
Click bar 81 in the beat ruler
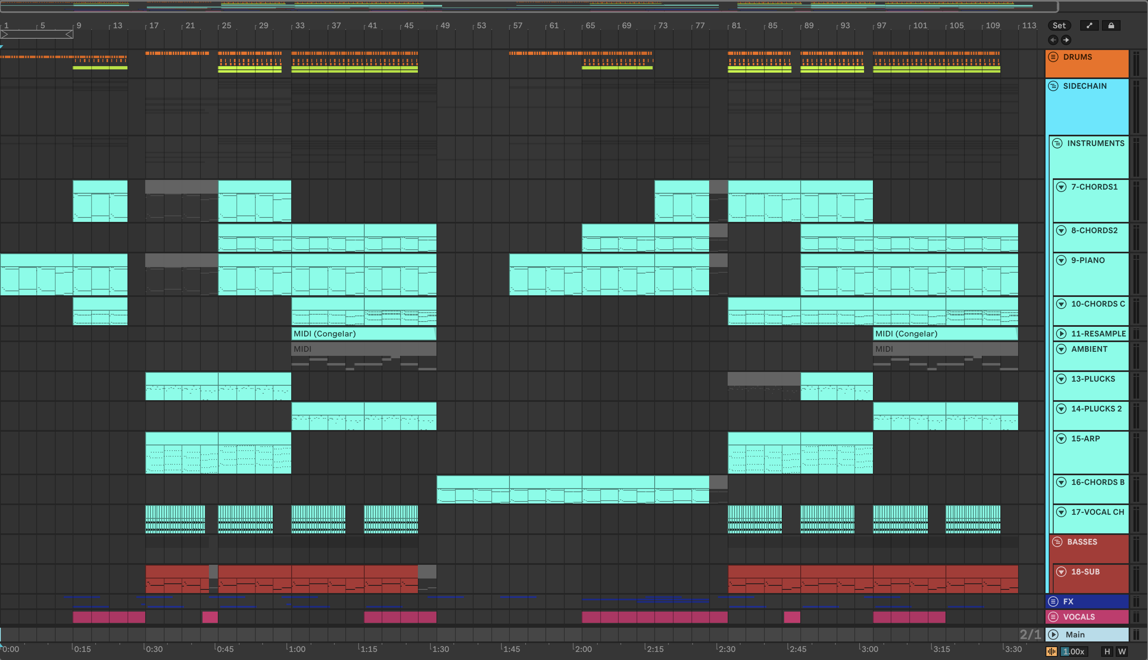[736, 25]
